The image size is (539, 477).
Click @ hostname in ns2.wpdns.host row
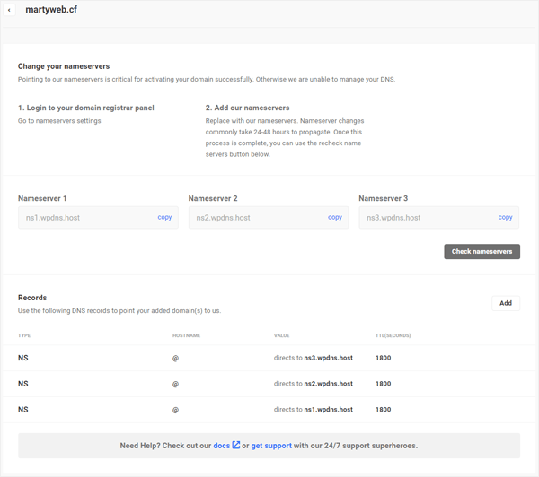tap(175, 384)
